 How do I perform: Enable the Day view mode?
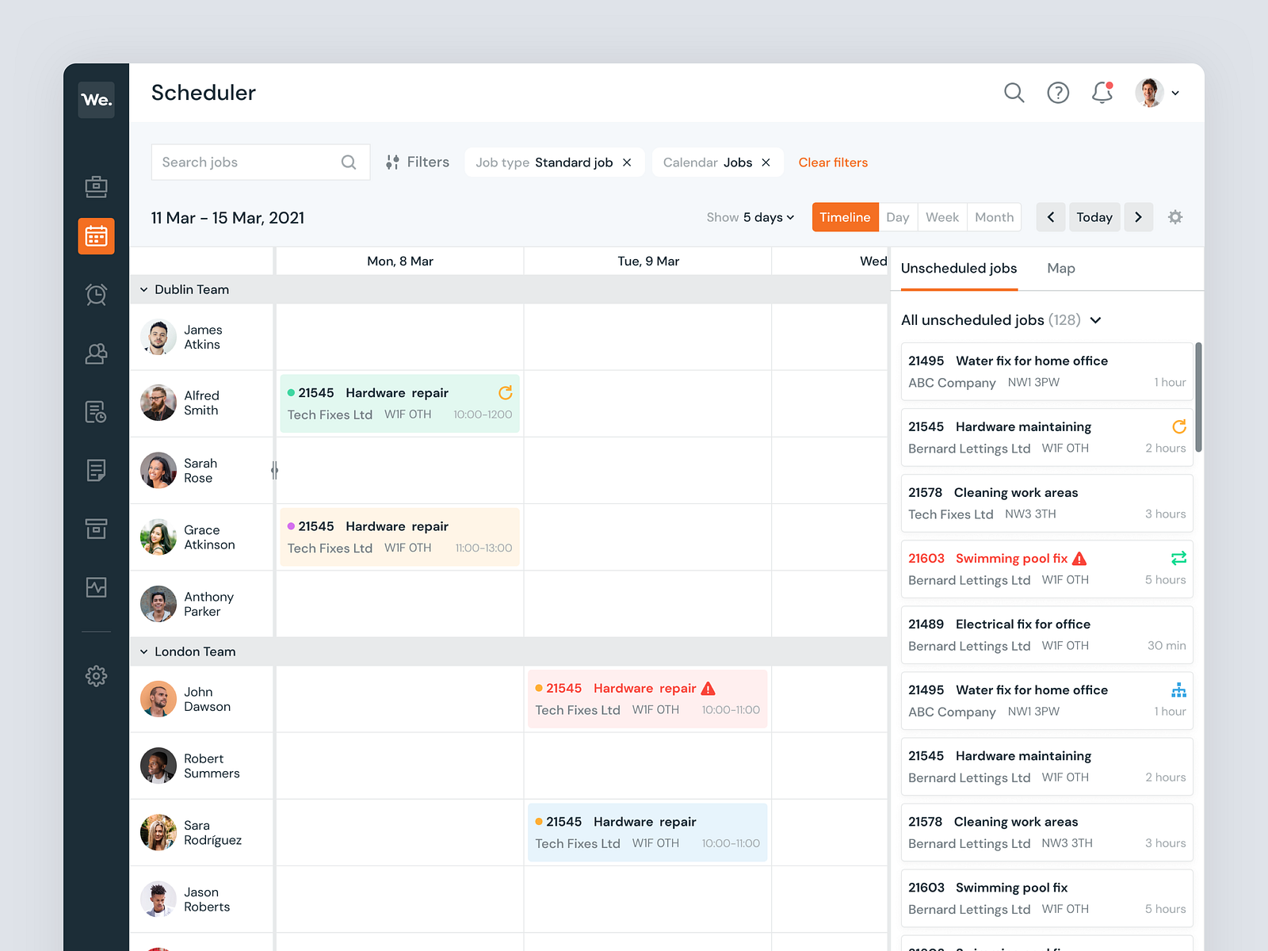898,217
